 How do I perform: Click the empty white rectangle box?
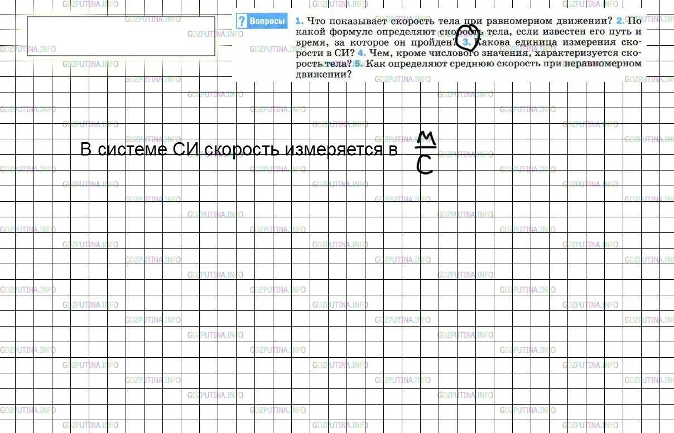121,36
